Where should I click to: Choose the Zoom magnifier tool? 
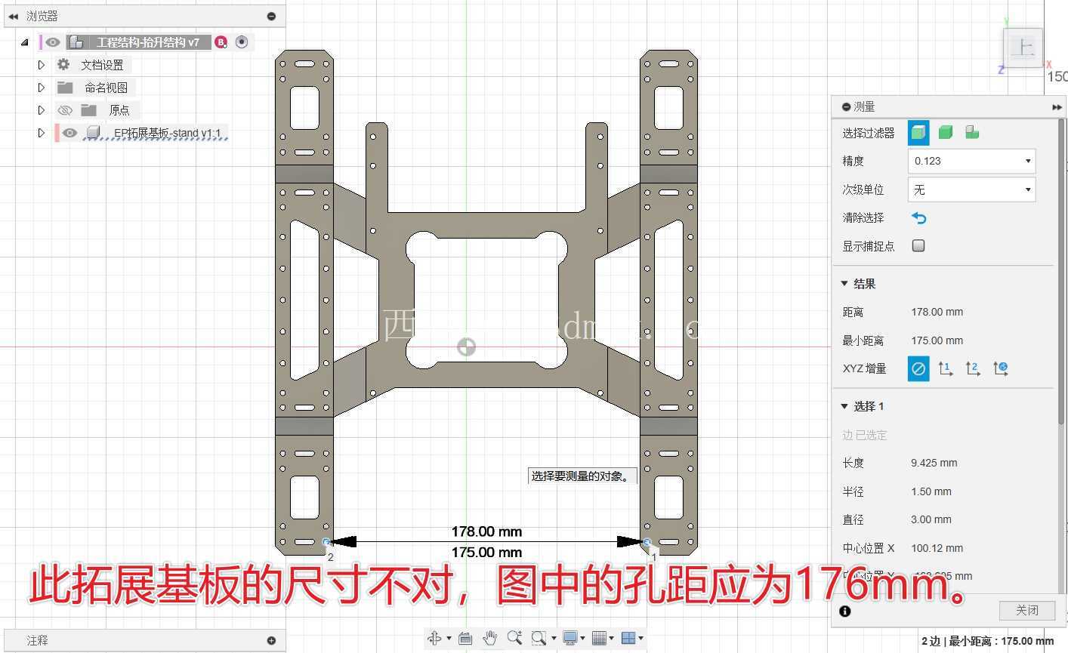click(x=514, y=638)
